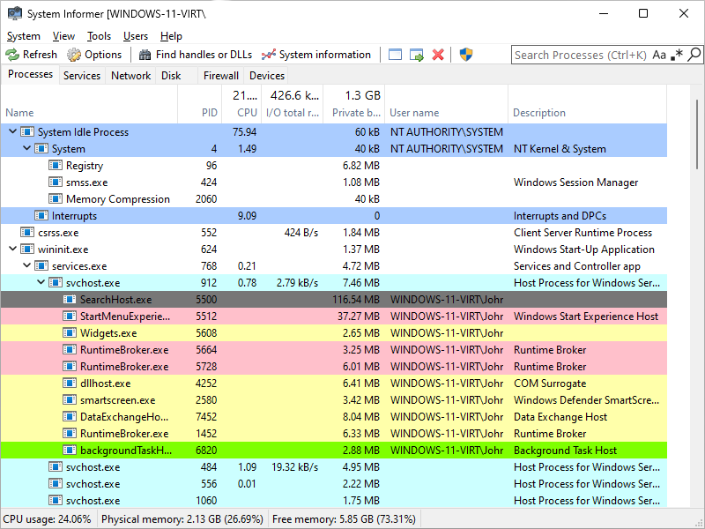Collapse the services.exe tree node

point(26,266)
